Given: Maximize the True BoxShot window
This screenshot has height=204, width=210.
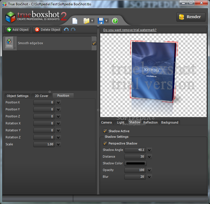Looking at the screenshot, I should tap(191, 3).
